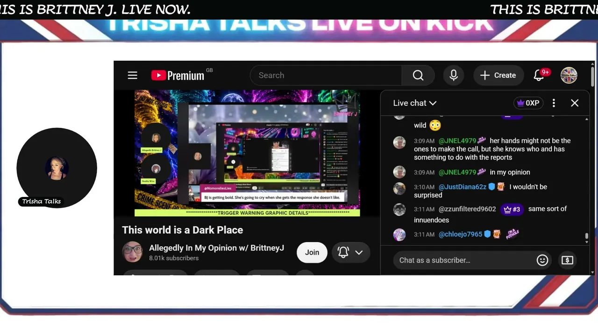Screen dimensions: 598x336
Task: Click the magnifier search button
Action: point(418,75)
